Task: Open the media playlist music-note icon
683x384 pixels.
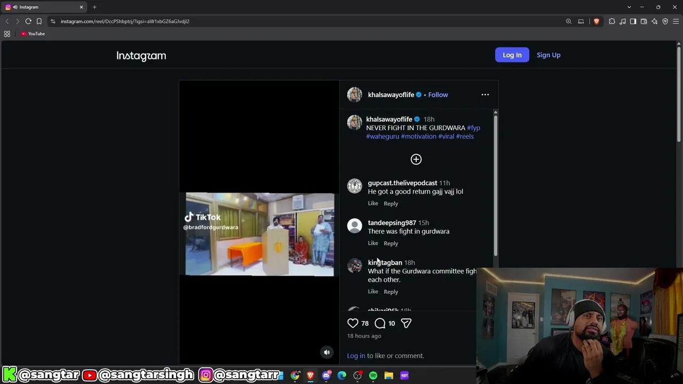Action: click(x=623, y=21)
